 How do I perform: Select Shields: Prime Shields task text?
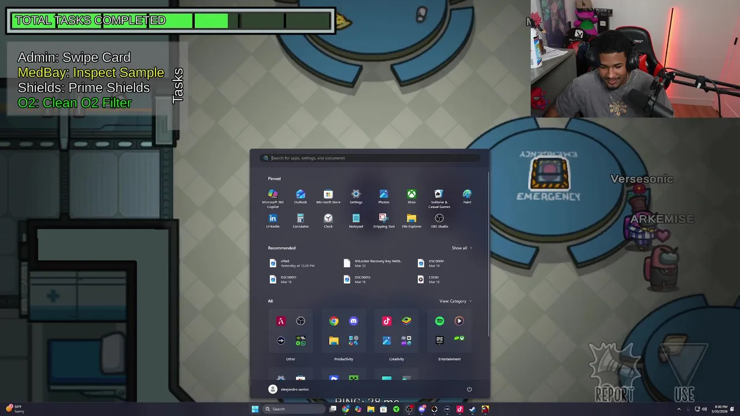pyautogui.click(x=84, y=88)
